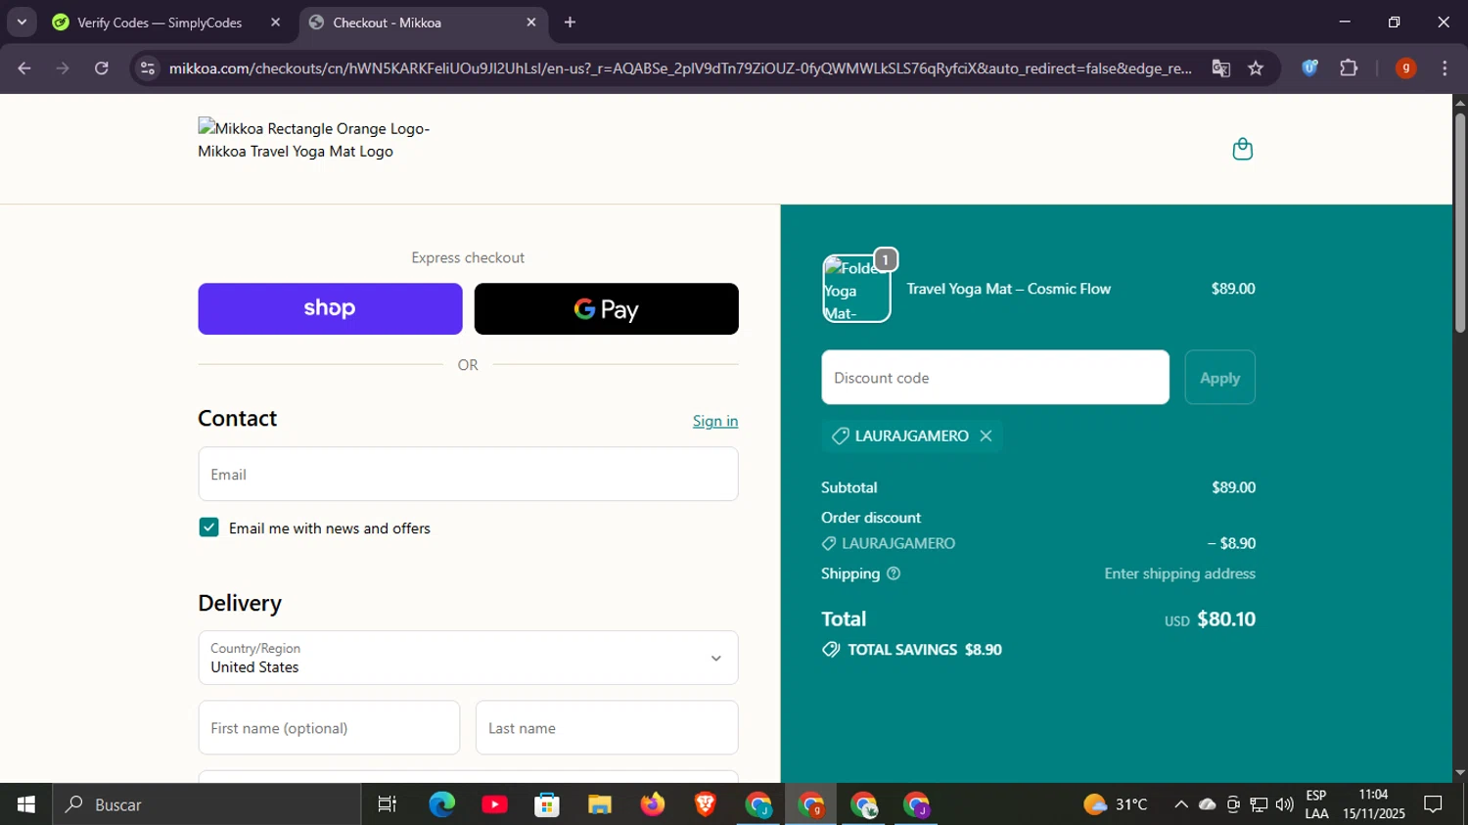Click the TOTAL SAVINGS $8.90 text
Image resolution: width=1468 pixels, height=825 pixels.
tap(925, 650)
